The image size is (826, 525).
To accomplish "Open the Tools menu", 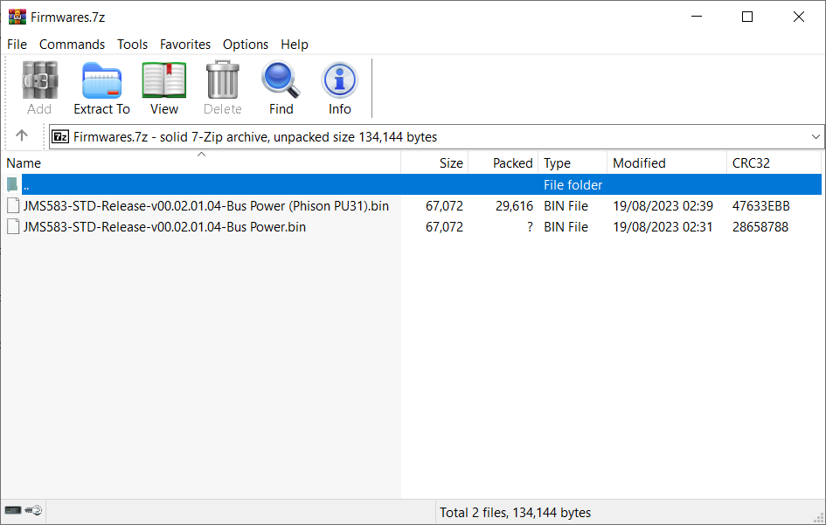I will click(x=132, y=45).
